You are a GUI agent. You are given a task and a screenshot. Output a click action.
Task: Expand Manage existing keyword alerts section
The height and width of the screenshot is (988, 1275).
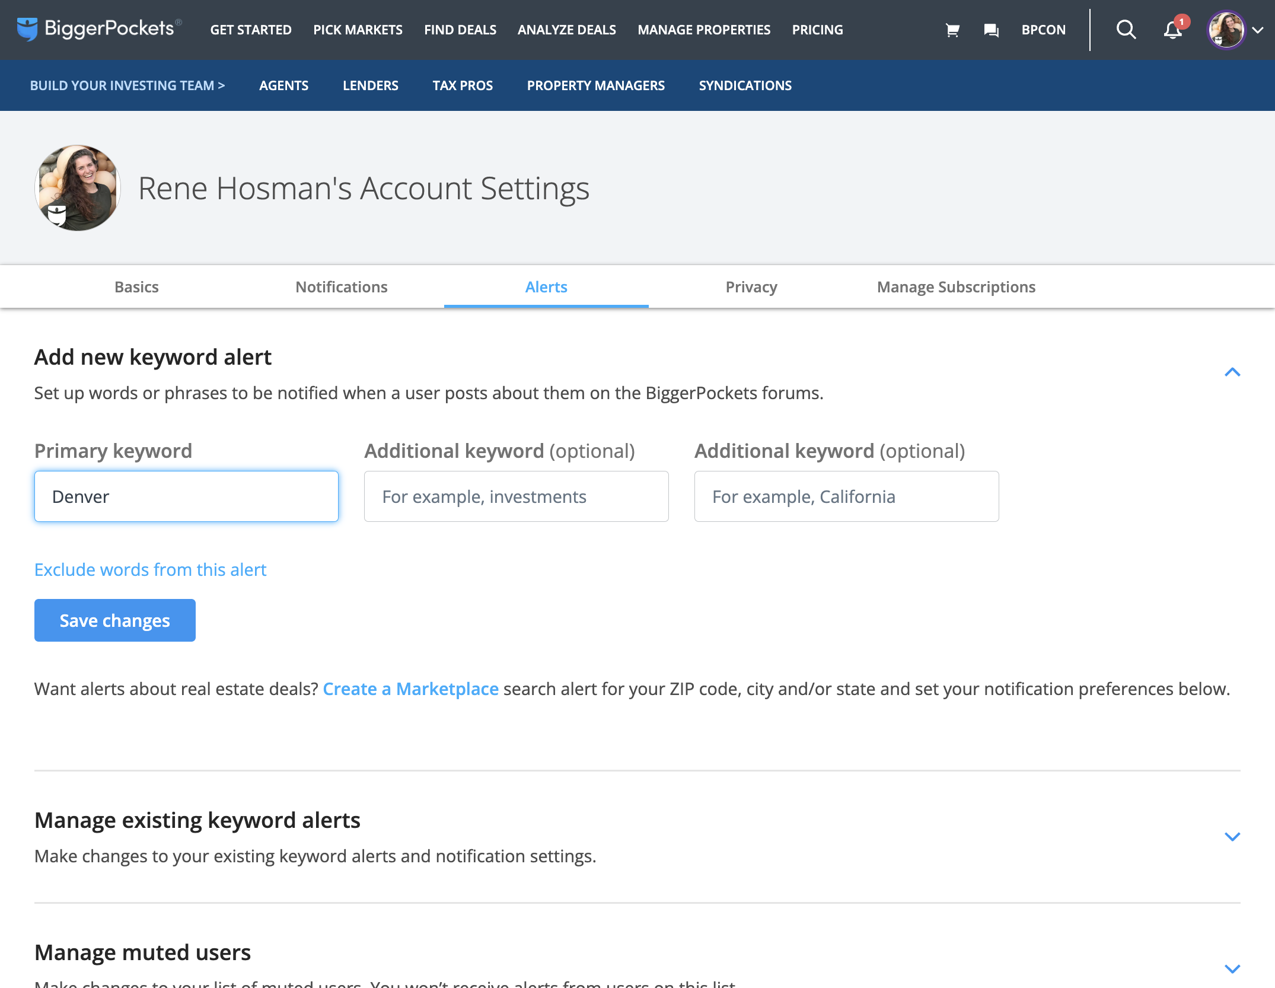(1232, 837)
